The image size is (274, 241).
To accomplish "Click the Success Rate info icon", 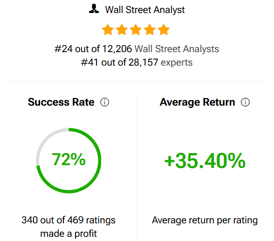I will pos(104,102).
